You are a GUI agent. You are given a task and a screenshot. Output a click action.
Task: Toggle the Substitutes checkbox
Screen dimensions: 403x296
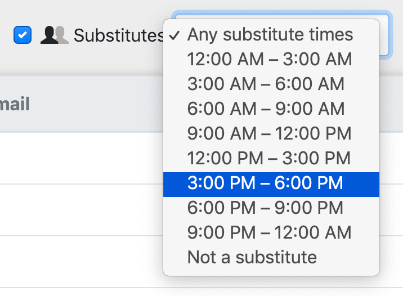pyautogui.click(x=23, y=35)
